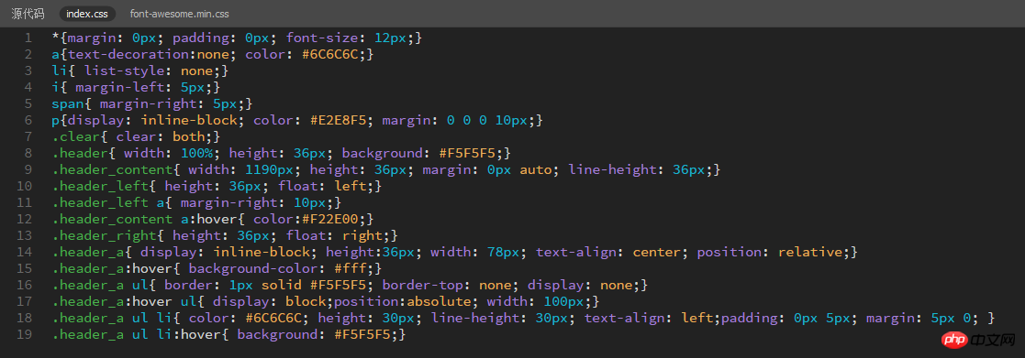Switch to the index.css tab

(x=87, y=14)
